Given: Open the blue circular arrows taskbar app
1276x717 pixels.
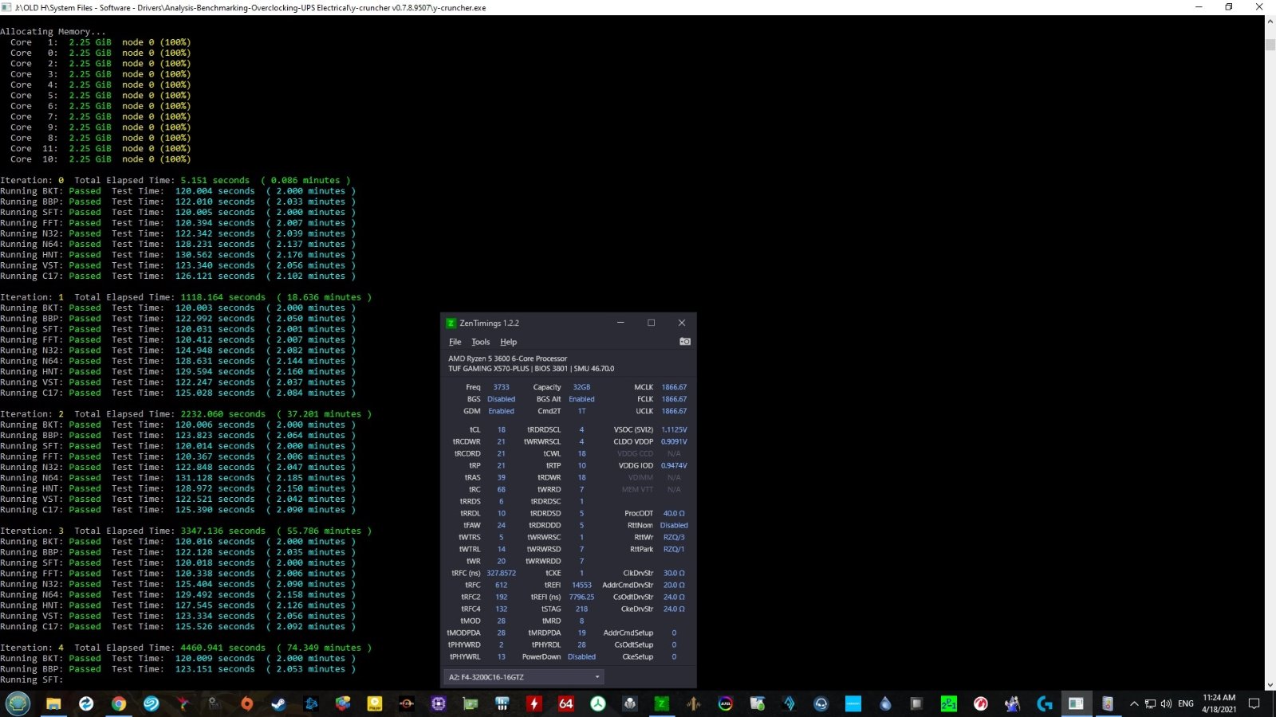Looking at the screenshot, I should (x=86, y=703).
